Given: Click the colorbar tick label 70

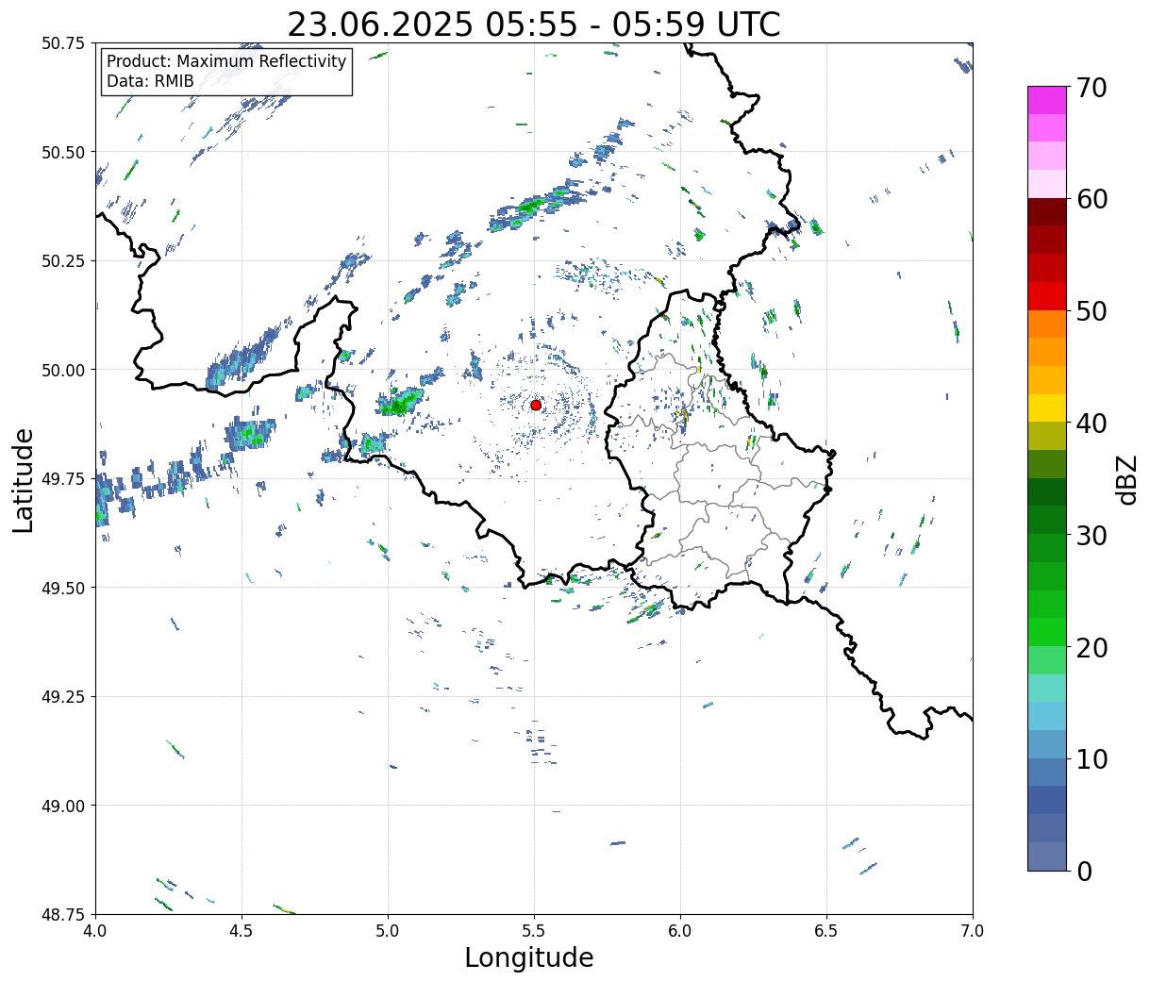Looking at the screenshot, I should click(x=1092, y=87).
